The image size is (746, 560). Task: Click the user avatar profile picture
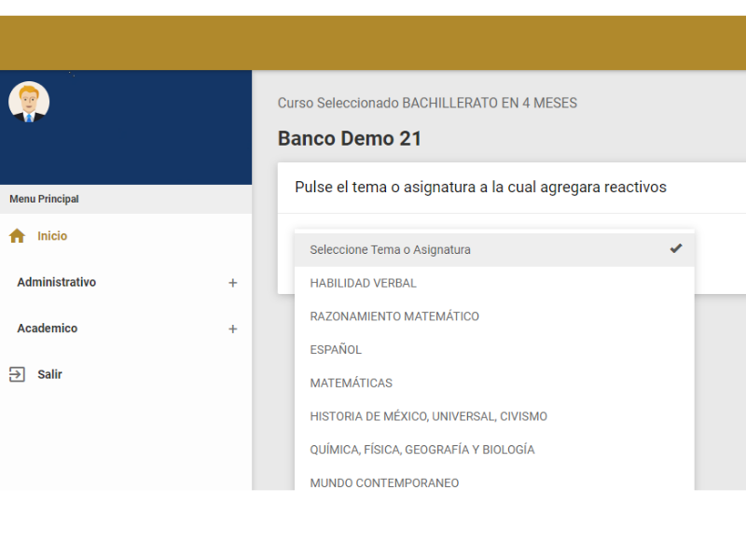[29, 103]
